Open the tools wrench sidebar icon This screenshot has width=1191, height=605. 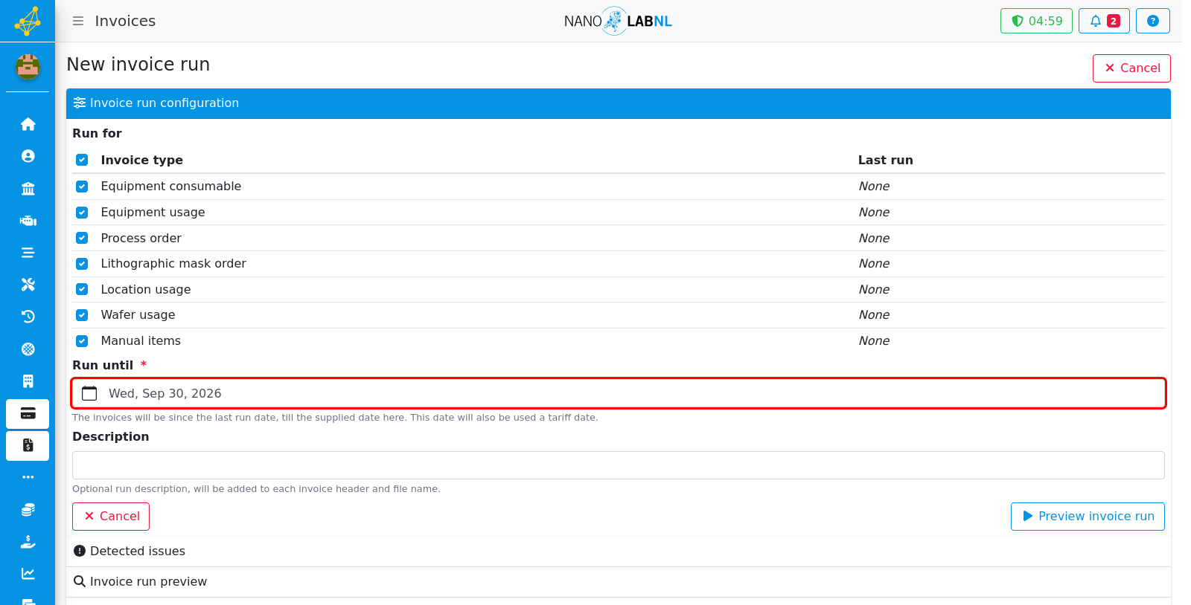28,285
